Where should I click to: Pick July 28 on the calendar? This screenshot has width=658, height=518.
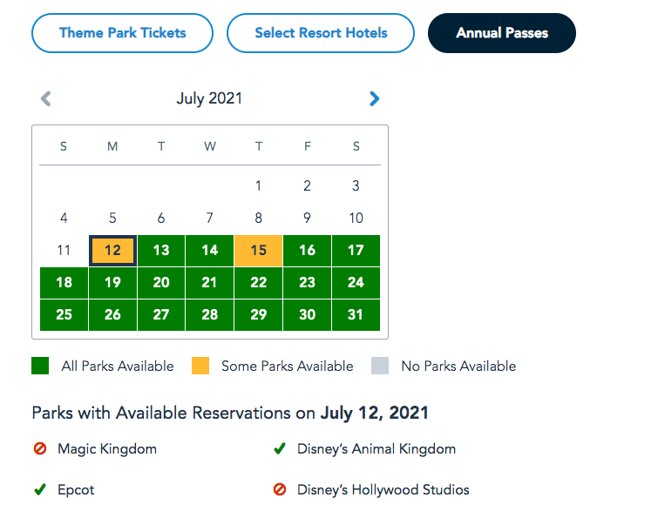pyautogui.click(x=209, y=315)
